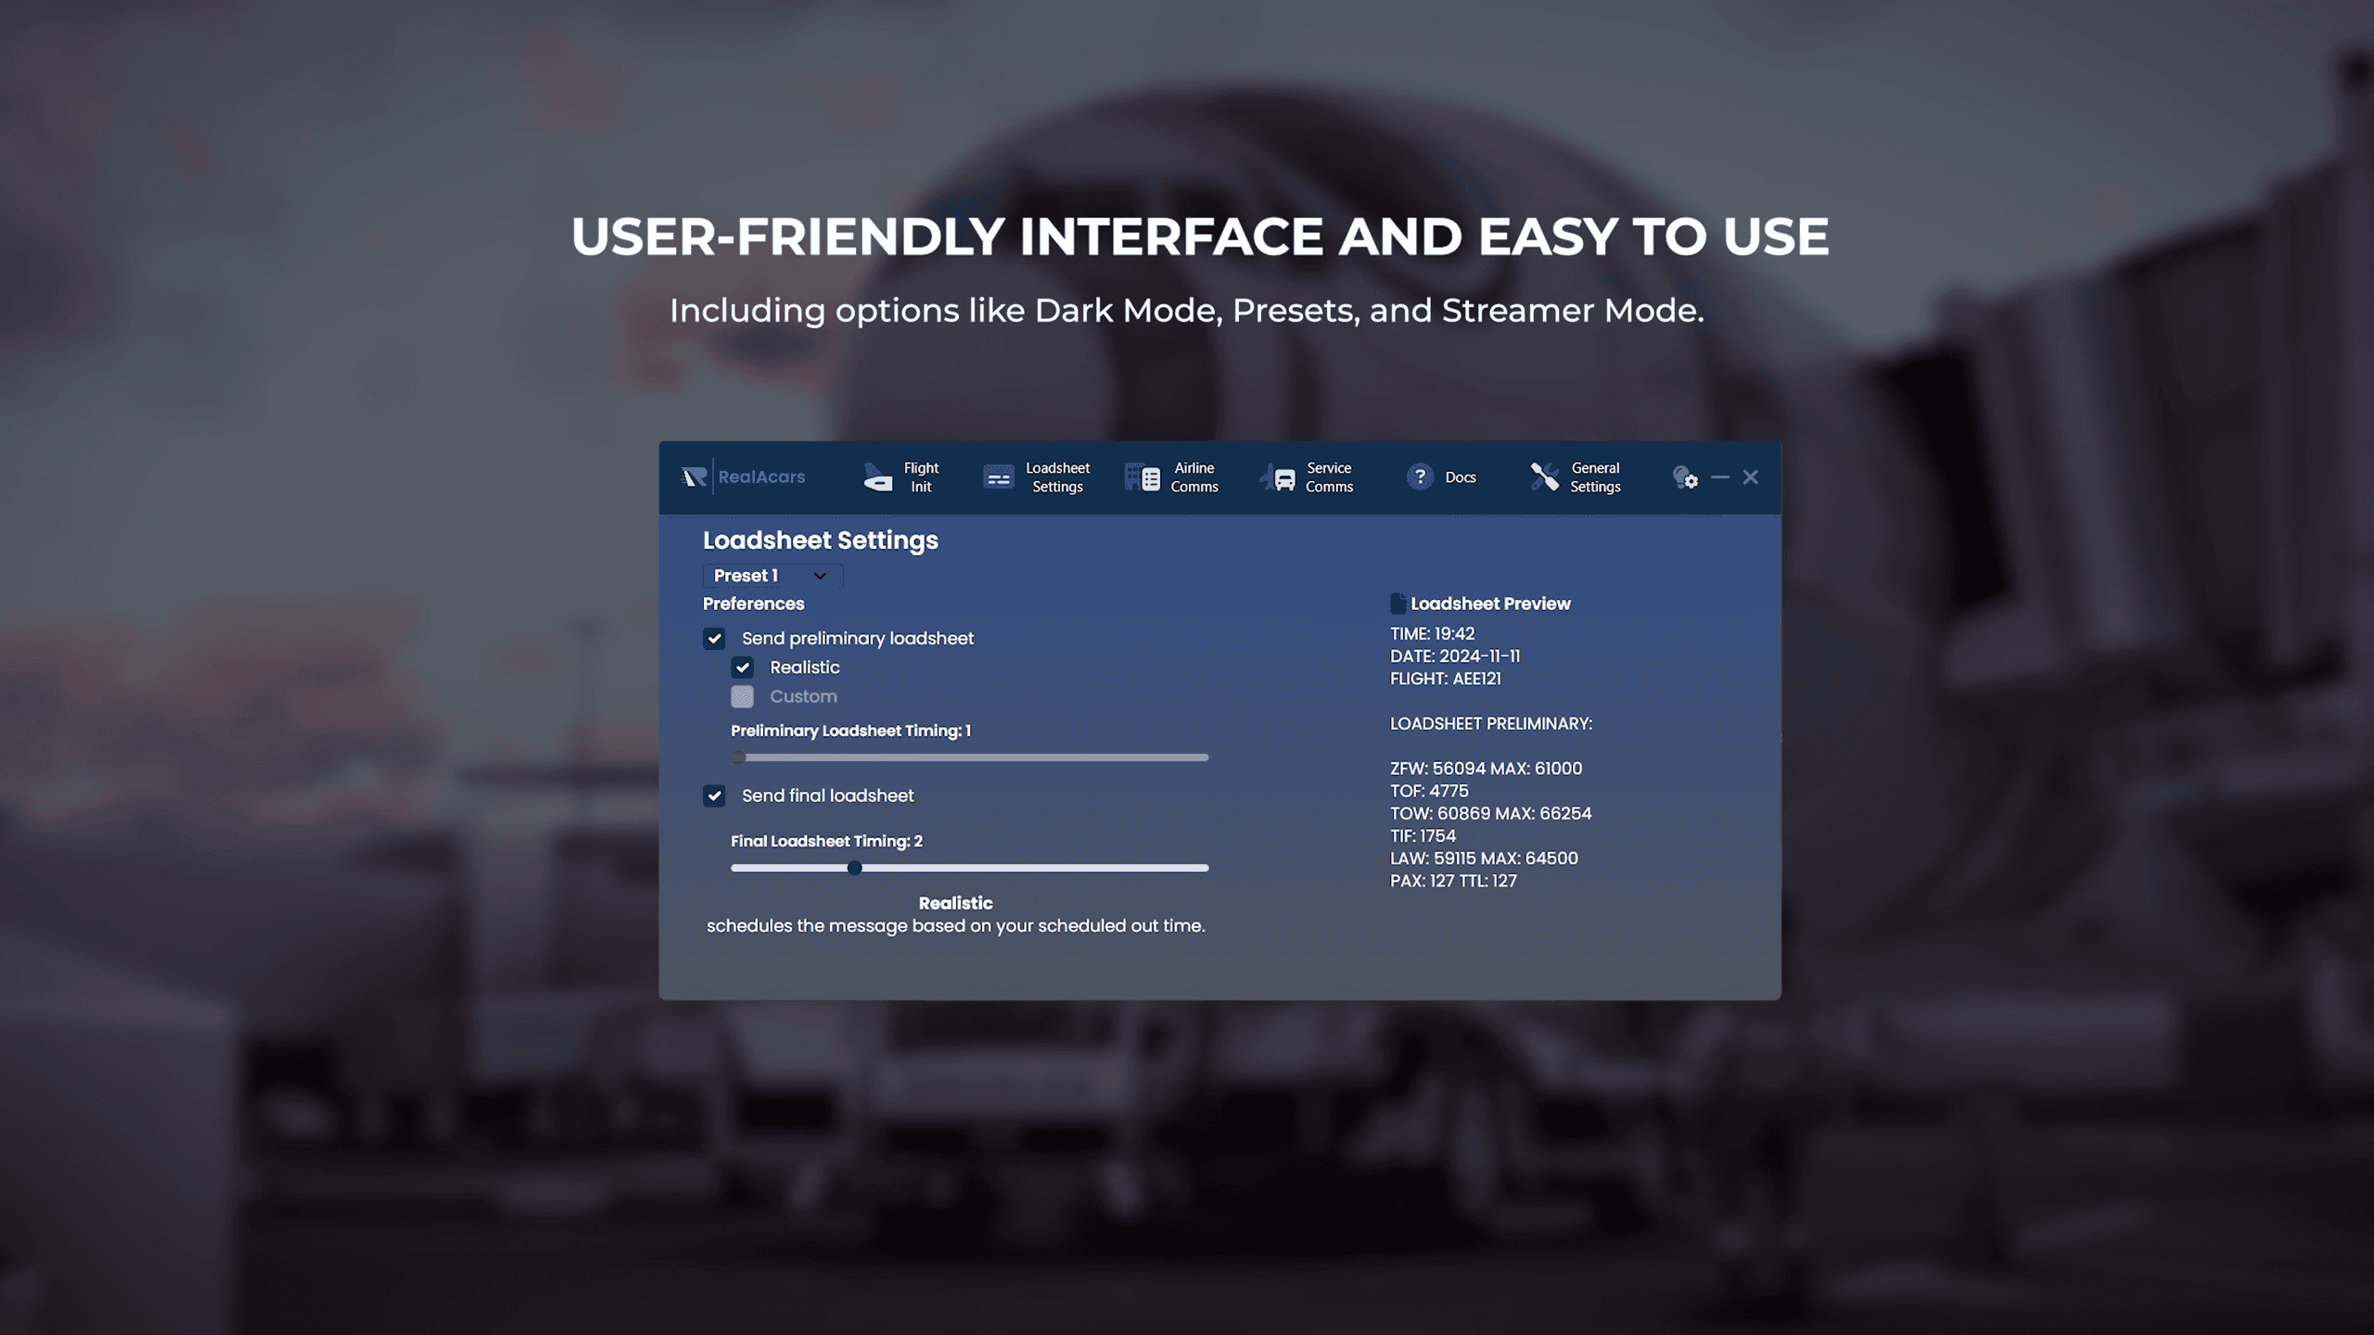Click the Docs question mark icon
This screenshot has width=2374, height=1335.
click(x=1419, y=477)
